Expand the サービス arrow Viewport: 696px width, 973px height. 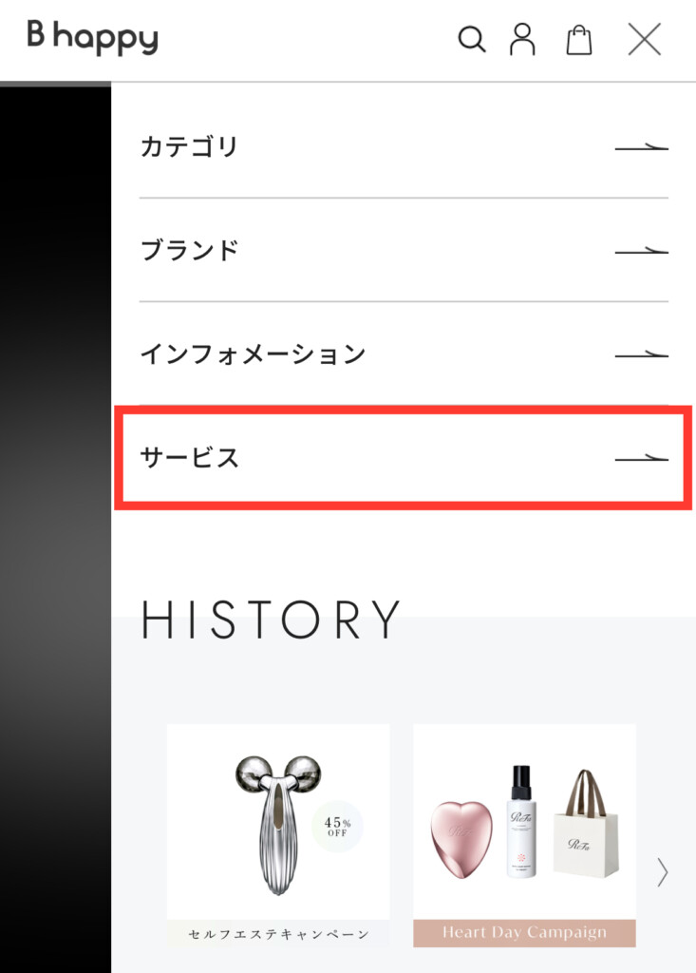pos(642,459)
